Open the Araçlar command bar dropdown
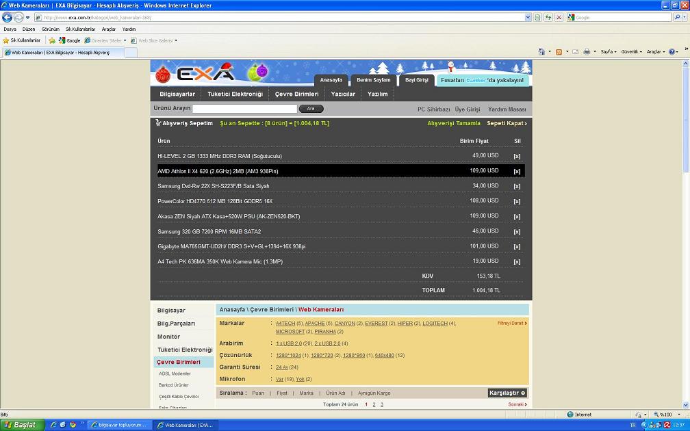This screenshot has width=690, height=431. [x=656, y=52]
